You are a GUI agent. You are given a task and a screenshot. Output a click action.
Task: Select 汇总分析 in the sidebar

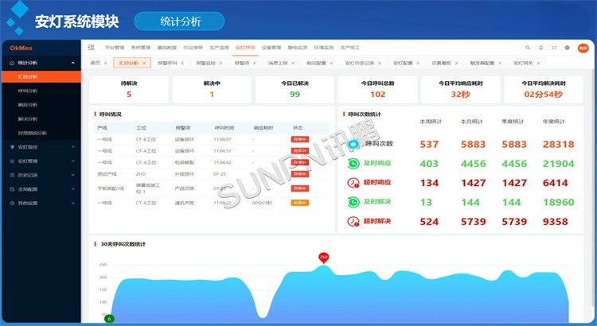tap(41, 76)
